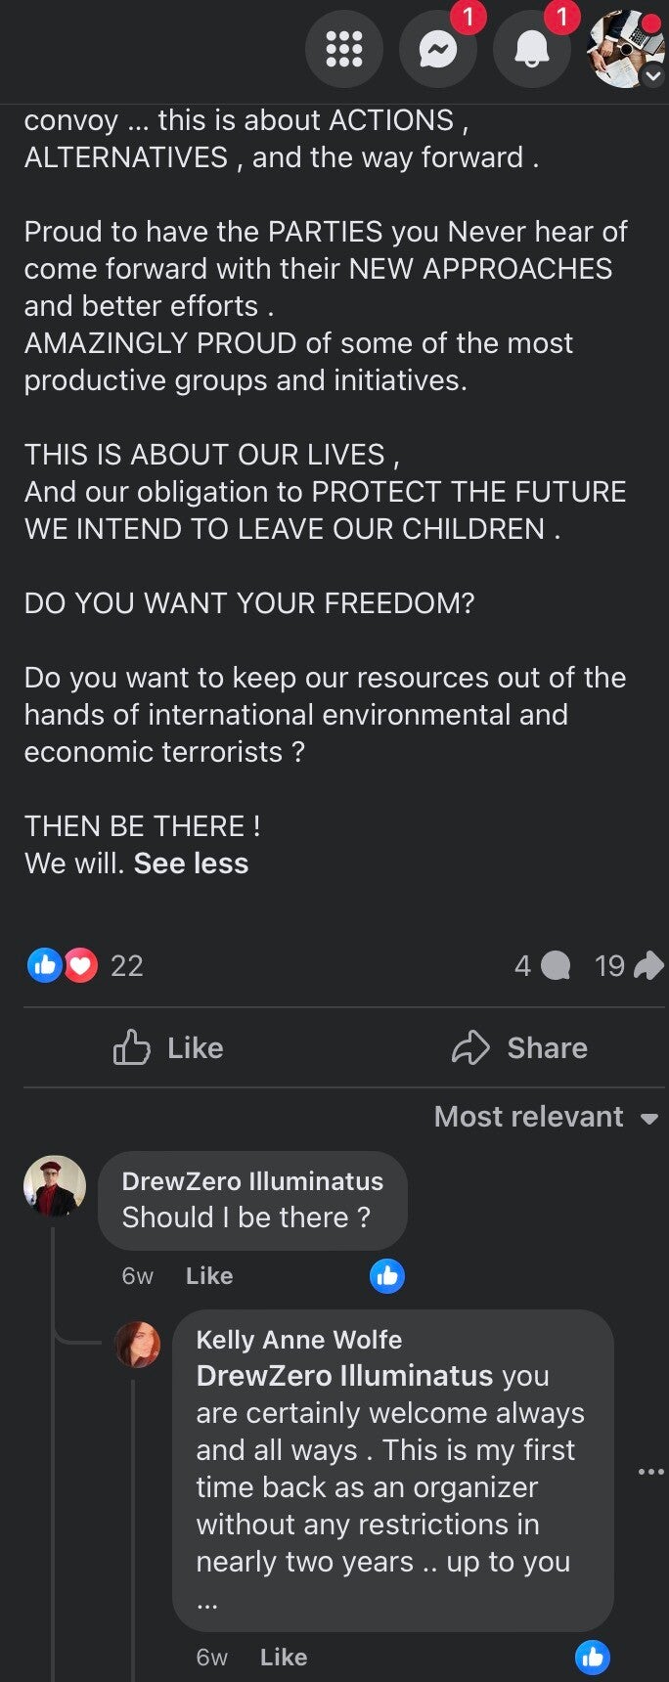Click Kelly Anne Wolfe's profile picture
The height and width of the screenshot is (1682, 669).
(138, 1345)
